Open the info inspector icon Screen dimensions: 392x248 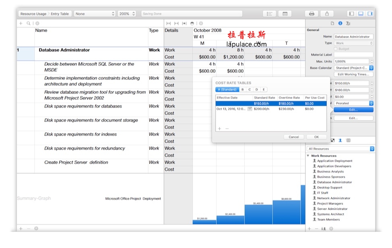pos(340,23)
